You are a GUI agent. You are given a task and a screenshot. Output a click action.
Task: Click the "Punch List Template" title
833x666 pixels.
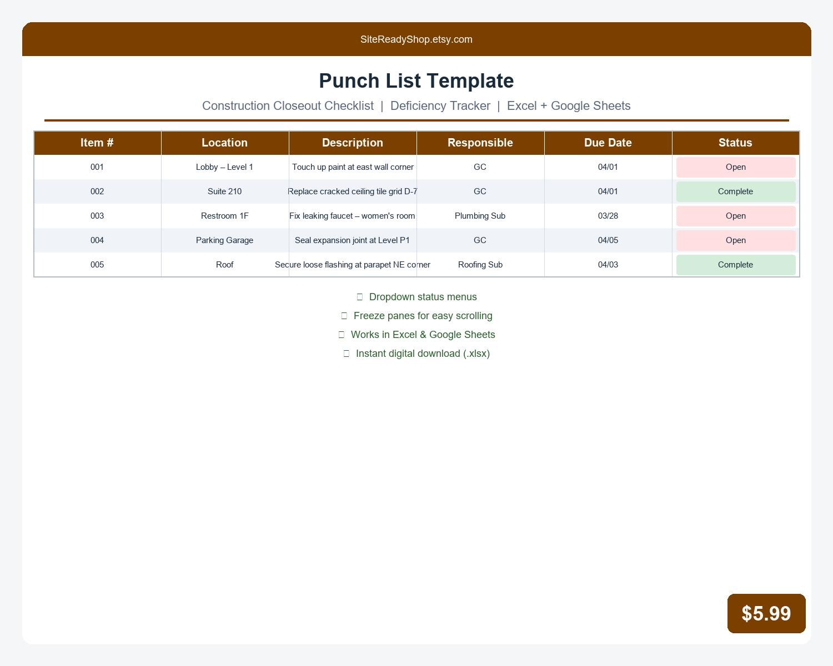416,81
